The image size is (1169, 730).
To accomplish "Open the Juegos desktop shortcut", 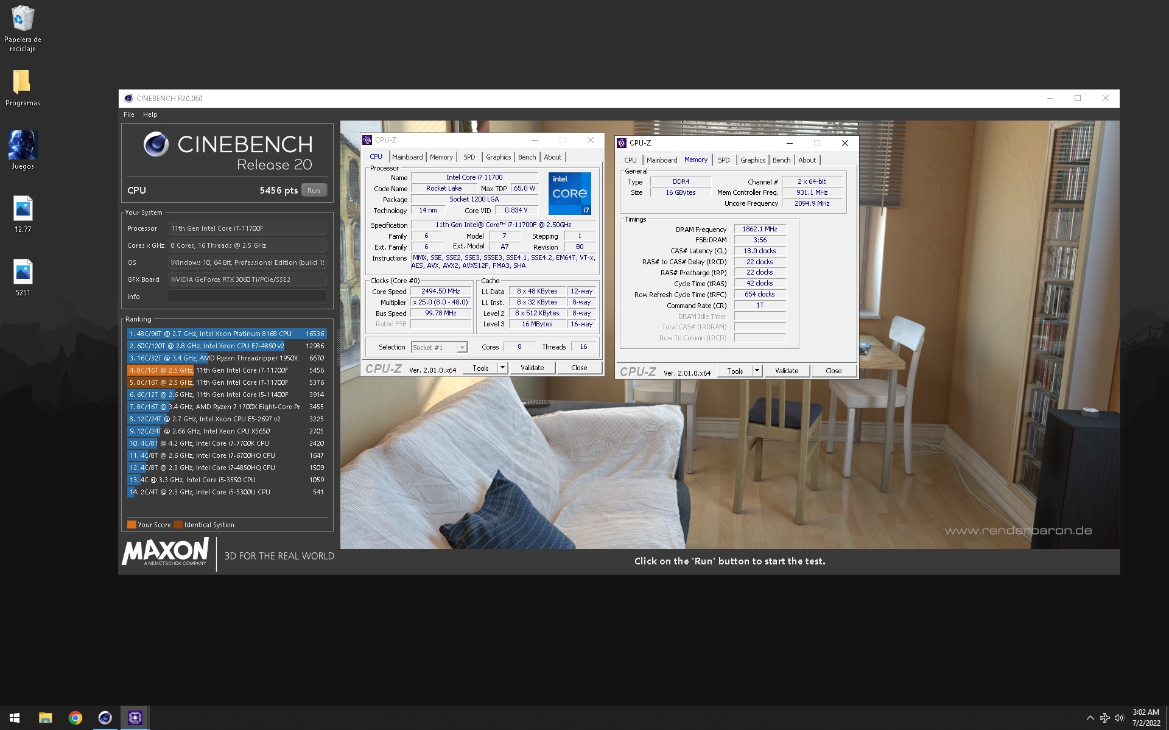I will pyautogui.click(x=23, y=150).
